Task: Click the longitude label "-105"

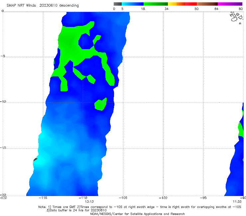Action: 123,198
